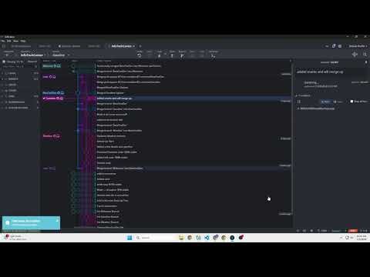Screen dimensions: 370x277
Task: Open the Terminal from the toolbar
Action: coord(213,55)
